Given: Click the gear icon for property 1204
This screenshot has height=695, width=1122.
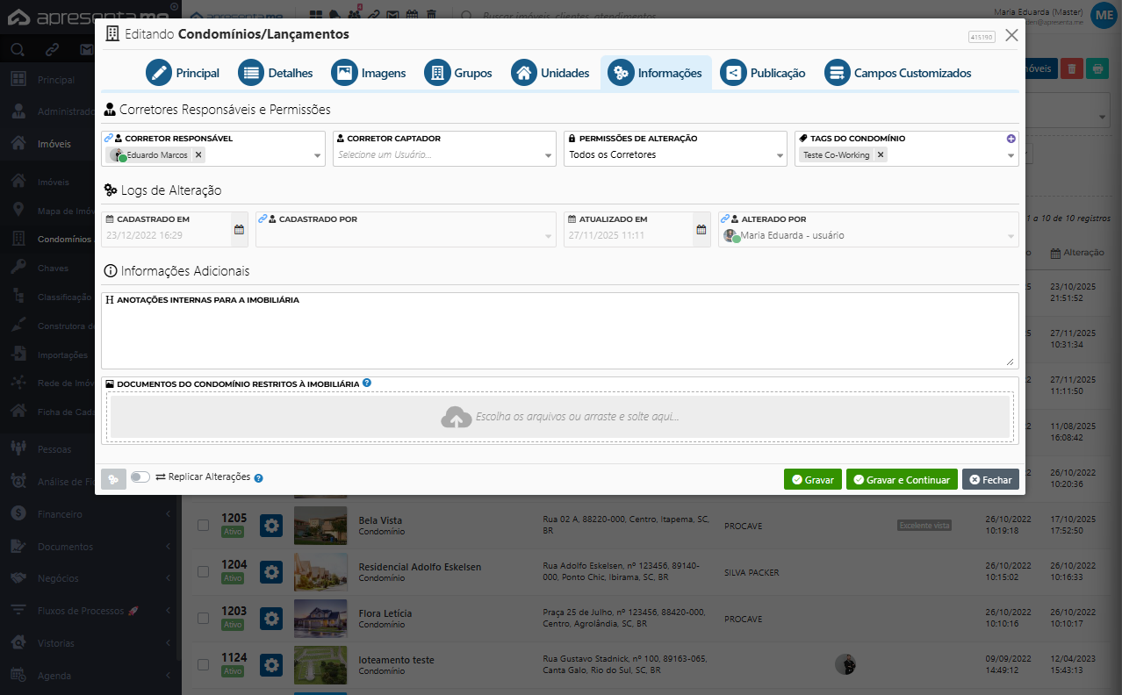Looking at the screenshot, I should click(x=271, y=572).
